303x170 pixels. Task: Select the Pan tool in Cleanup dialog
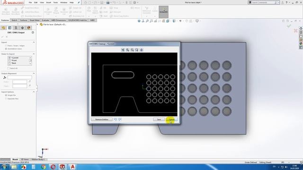click(x=142, y=50)
